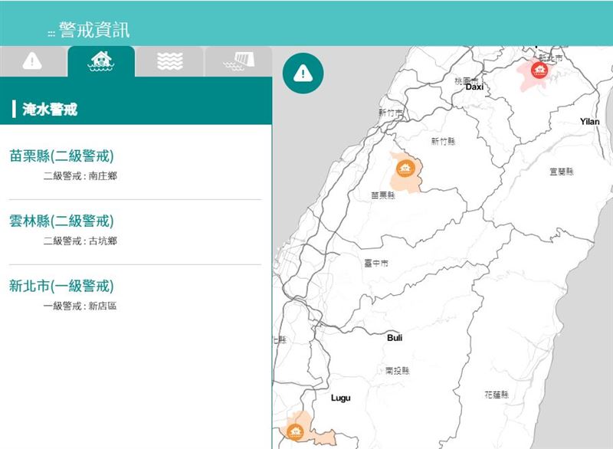Select the warning triangle alert tab

pos(31,61)
